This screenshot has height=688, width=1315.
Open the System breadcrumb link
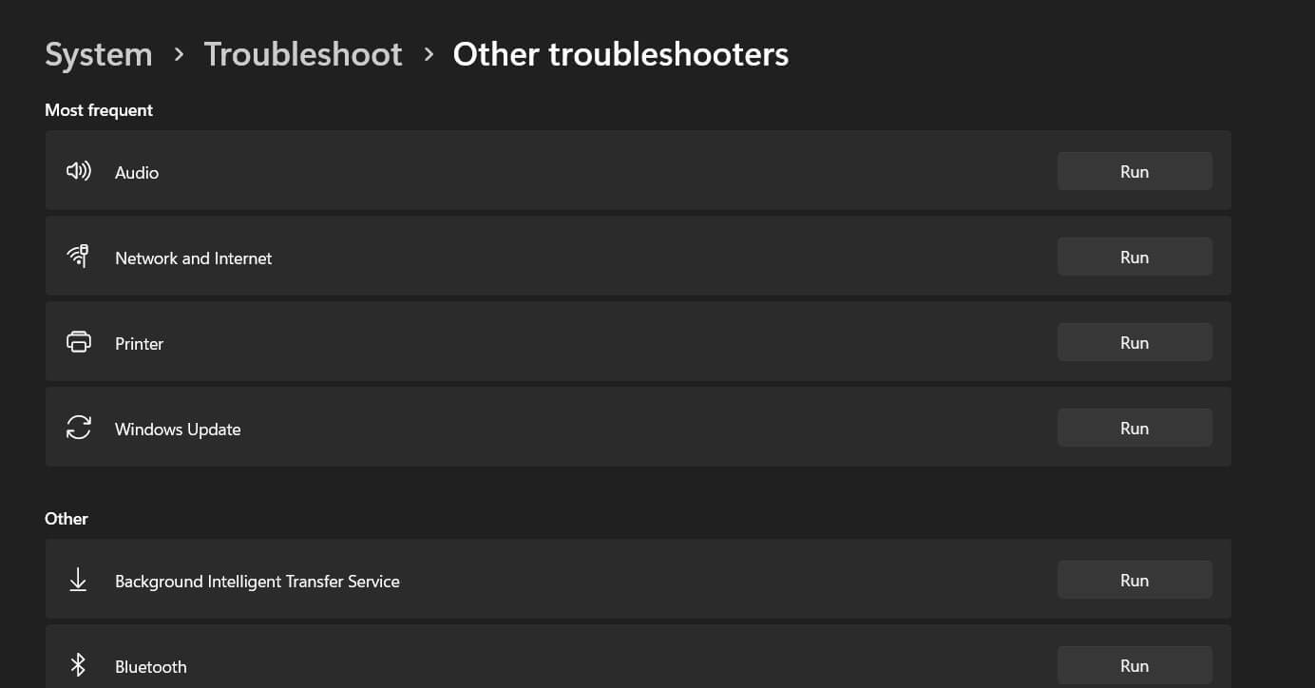[x=98, y=54]
